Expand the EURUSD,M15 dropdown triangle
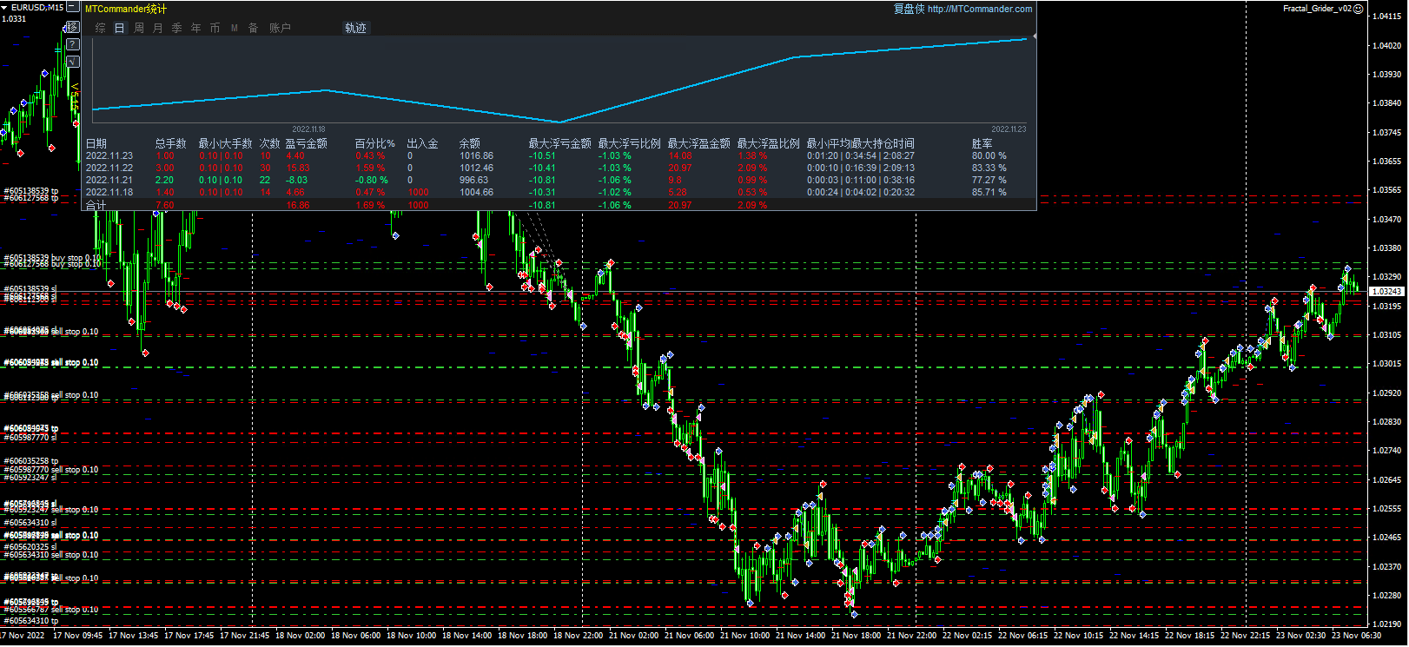 (5, 8)
